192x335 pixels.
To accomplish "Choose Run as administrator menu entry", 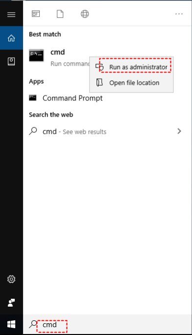I will pos(131,67).
